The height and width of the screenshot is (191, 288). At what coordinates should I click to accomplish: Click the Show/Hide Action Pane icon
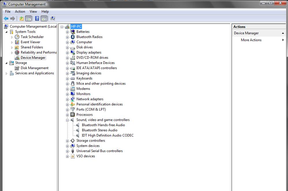click(44, 18)
